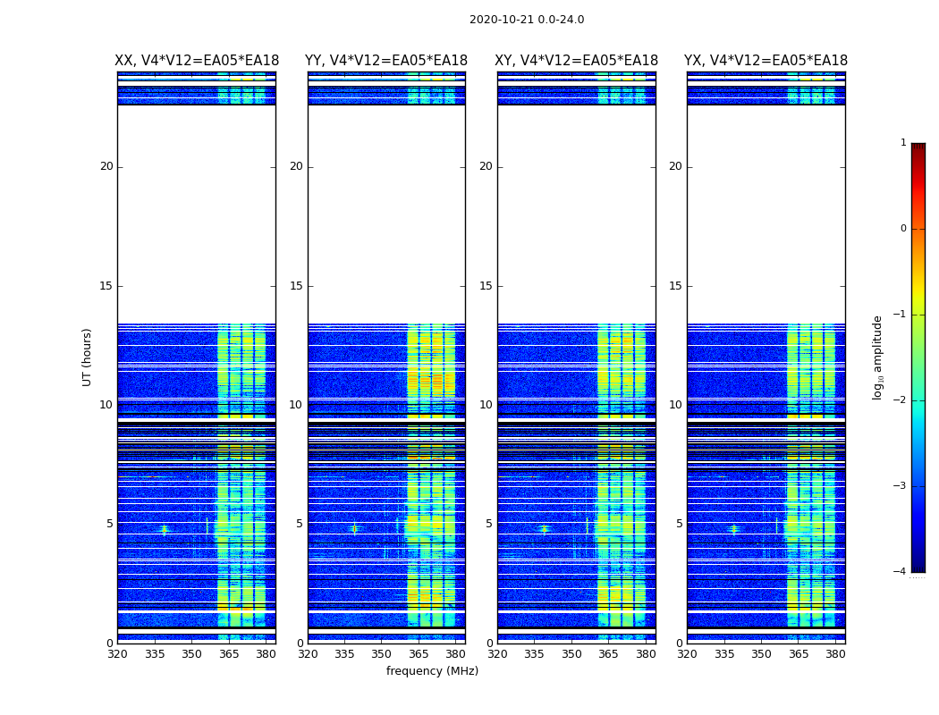The image size is (939, 715).
Task: Click y-tick '20' of the YX panel
Action: (675, 166)
